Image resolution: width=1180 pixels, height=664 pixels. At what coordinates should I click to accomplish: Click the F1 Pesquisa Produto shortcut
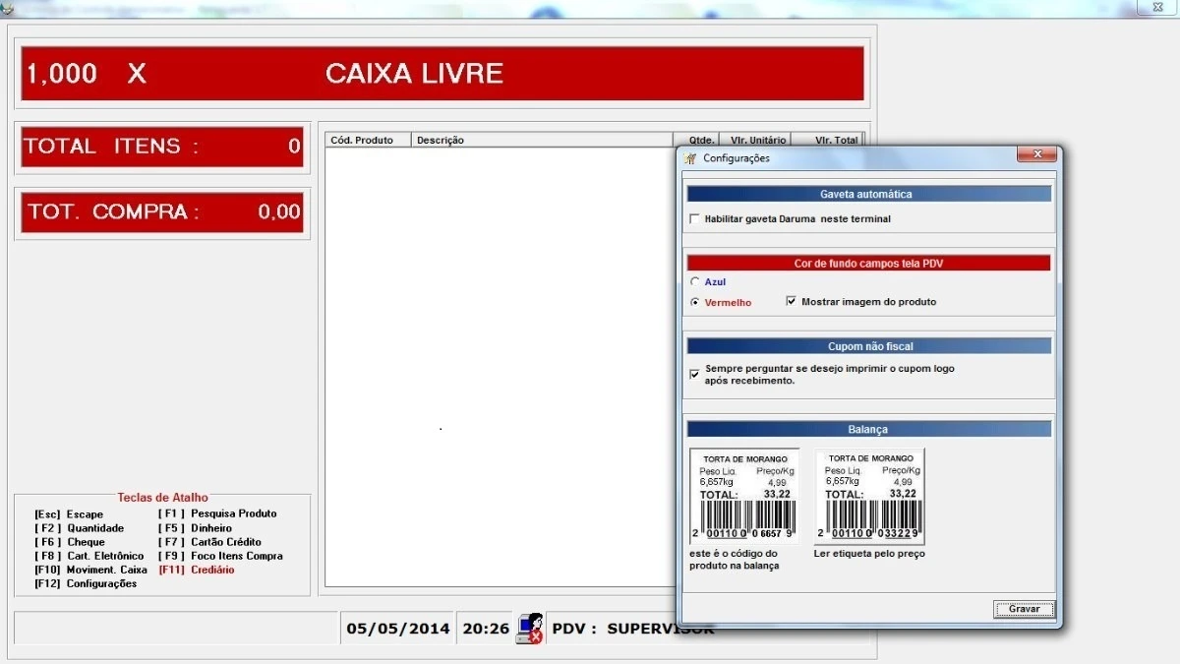[217, 513]
